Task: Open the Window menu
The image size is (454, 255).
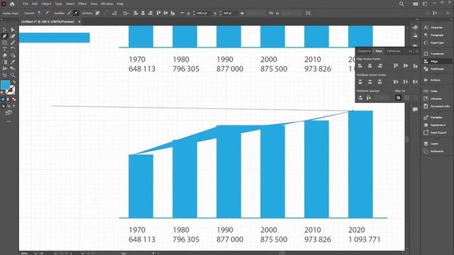Action: coord(107,4)
